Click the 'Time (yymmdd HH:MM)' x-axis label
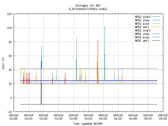The image size is (168, 126). click(88, 124)
